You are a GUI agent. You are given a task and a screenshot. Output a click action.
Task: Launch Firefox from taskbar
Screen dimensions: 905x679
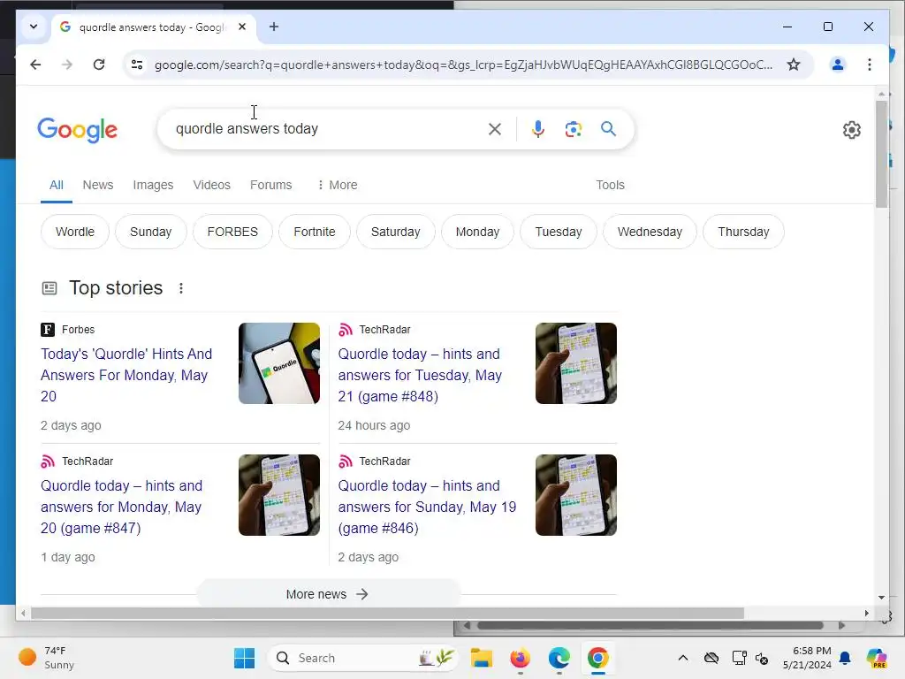pos(520,658)
